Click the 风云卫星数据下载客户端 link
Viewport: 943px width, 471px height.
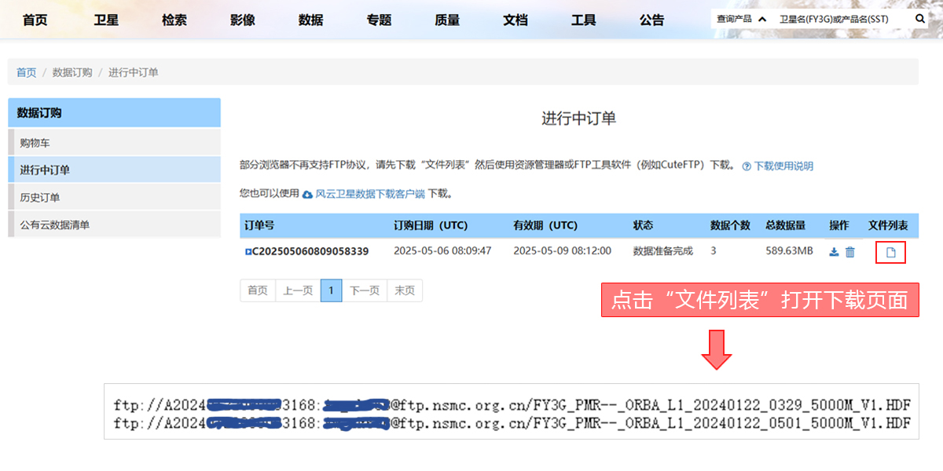[369, 193]
